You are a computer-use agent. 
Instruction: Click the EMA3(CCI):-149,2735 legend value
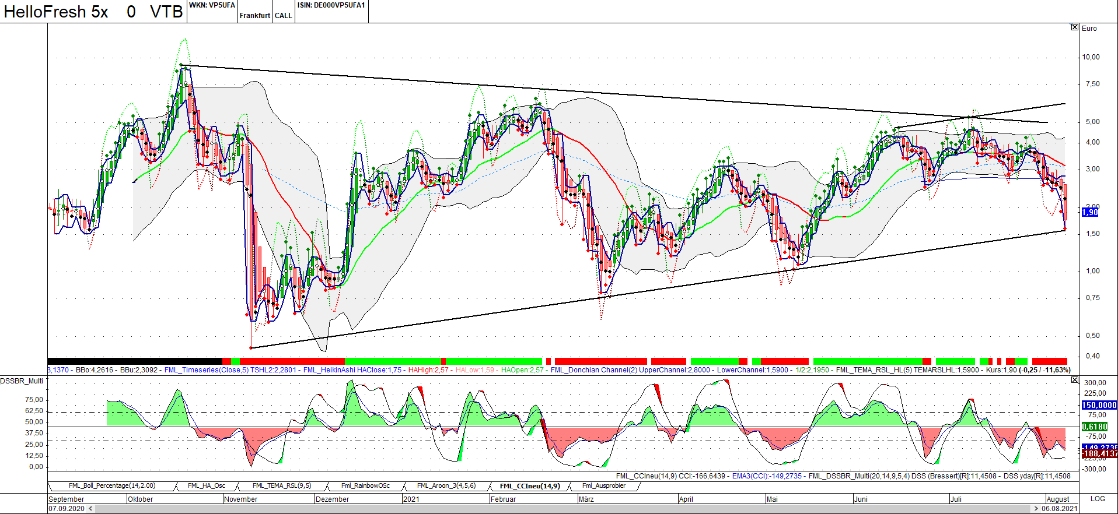click(x=767, y=476)
